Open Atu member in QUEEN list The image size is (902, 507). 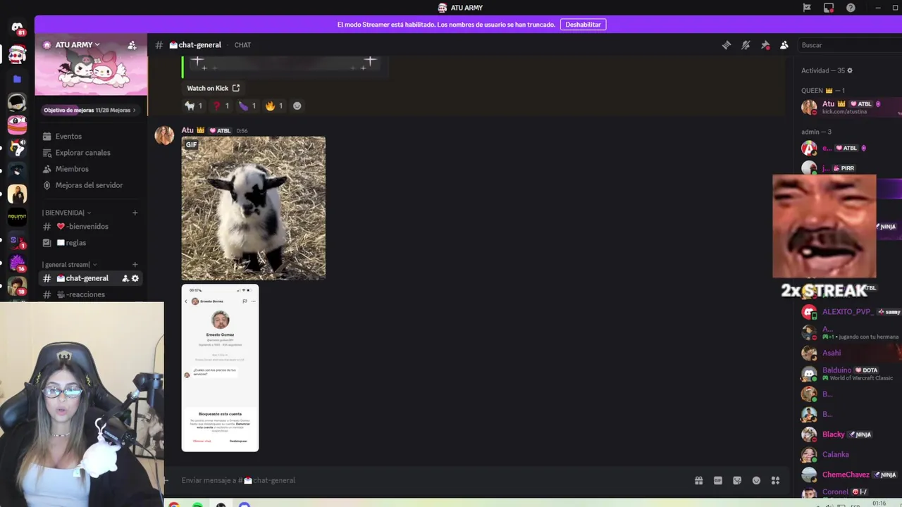click(x=849, y=107)
